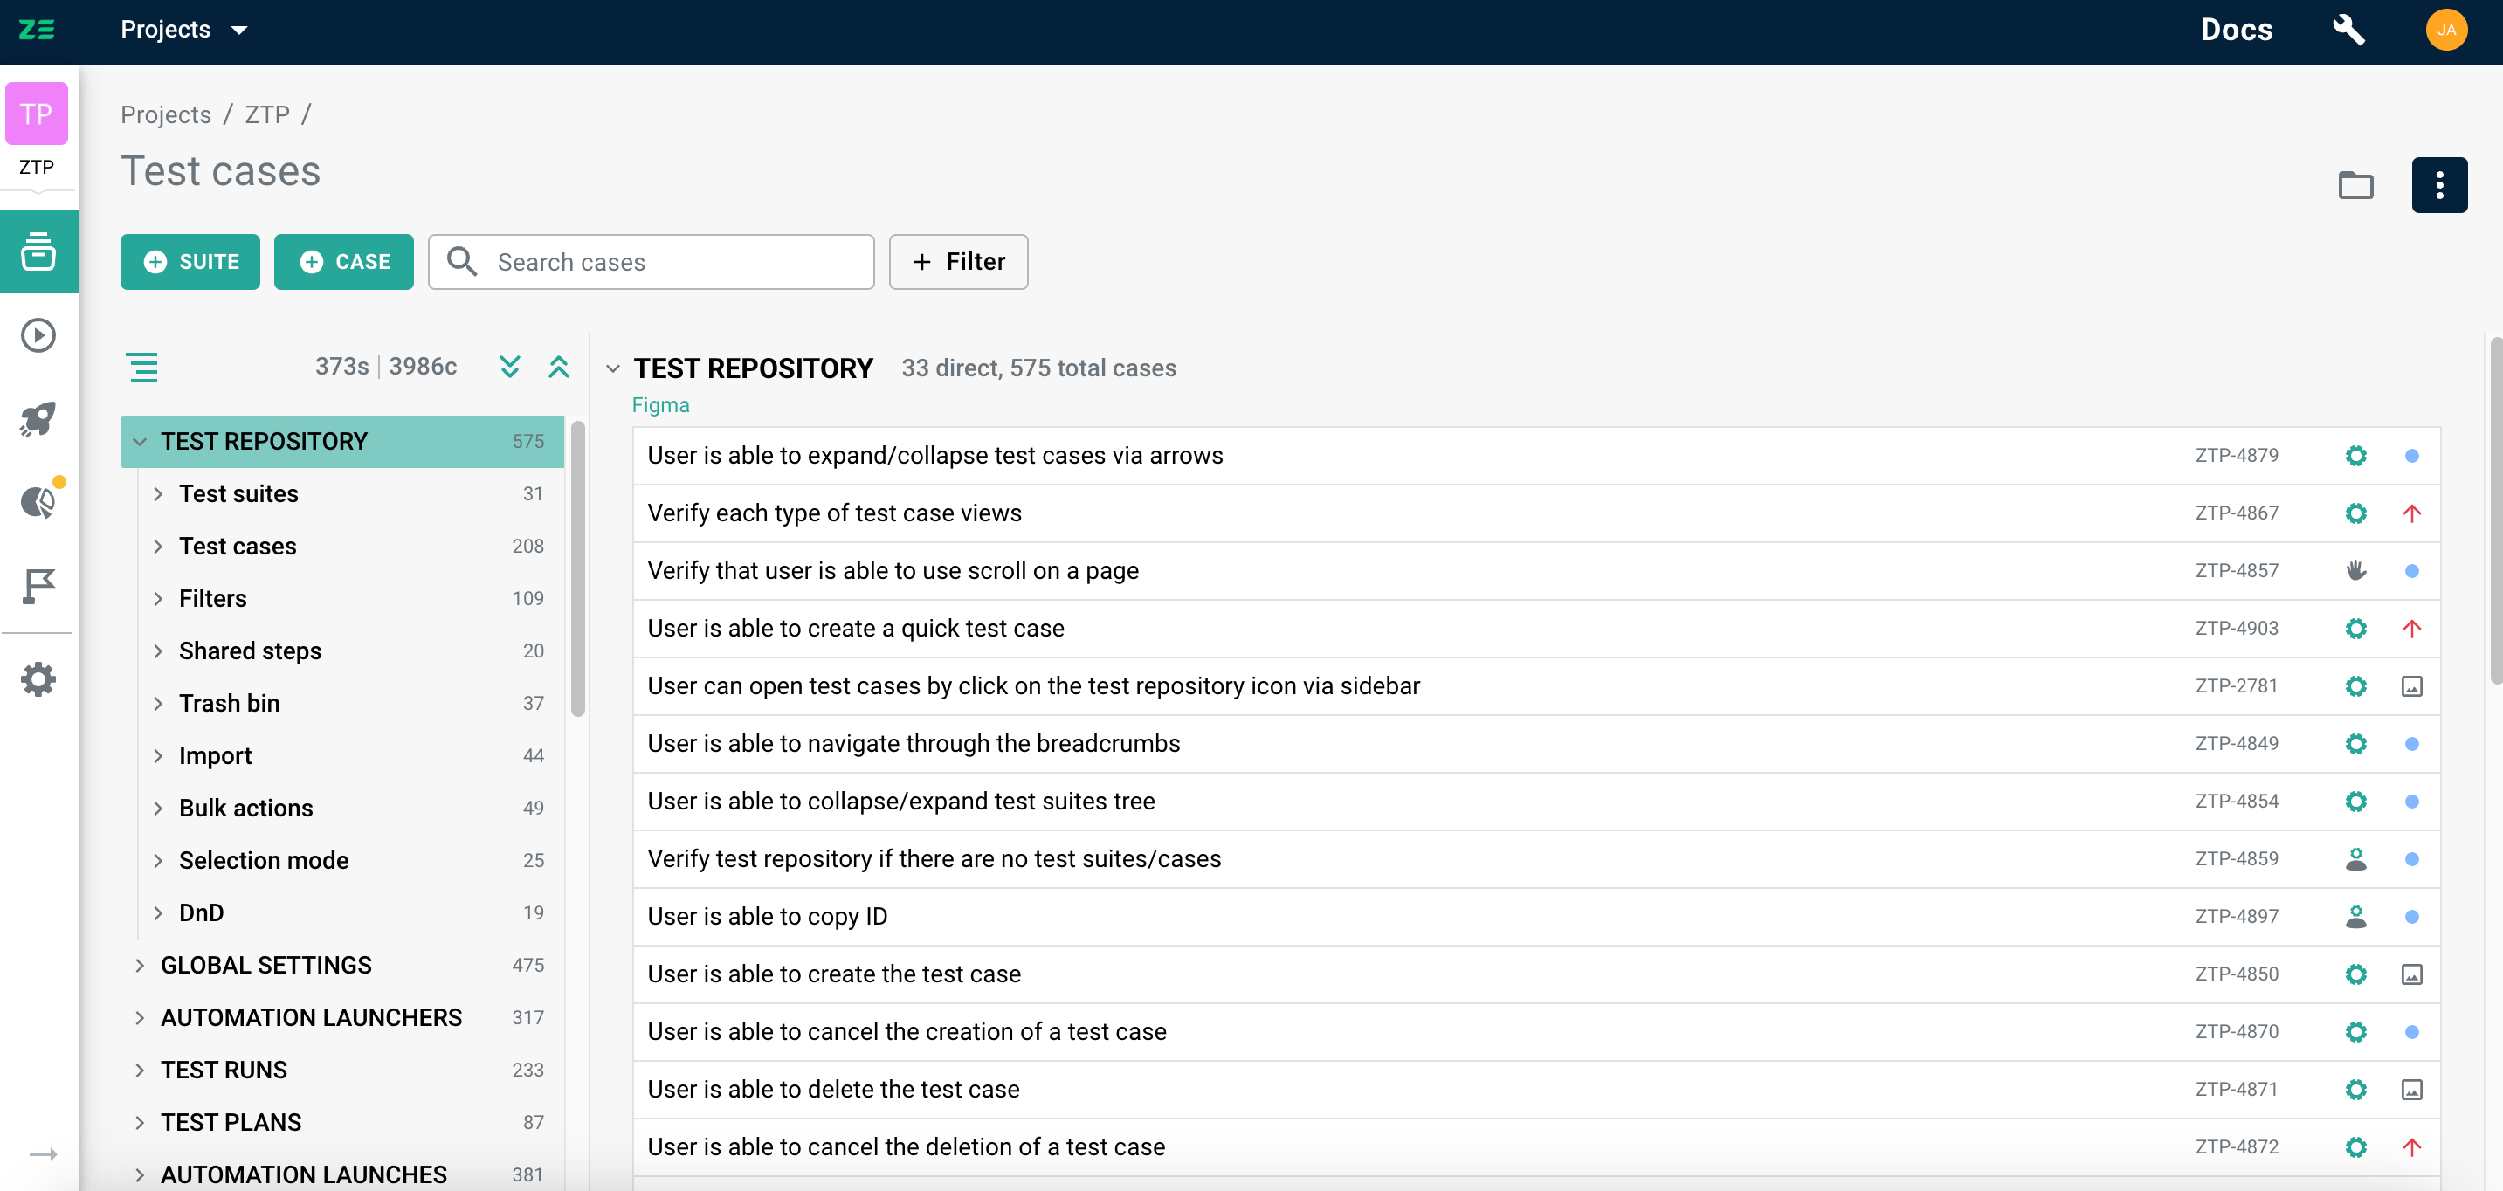Image resolution: width=2503 pixels, height=1191 pixels.
Task: Open project settings gear in sidebar
Action: [x=38, y=679]
